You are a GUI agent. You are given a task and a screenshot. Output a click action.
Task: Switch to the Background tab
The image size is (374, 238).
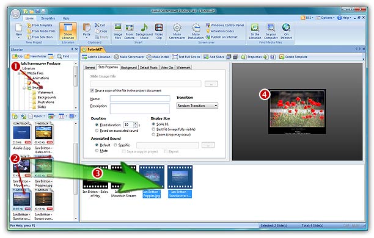point(129,68)
